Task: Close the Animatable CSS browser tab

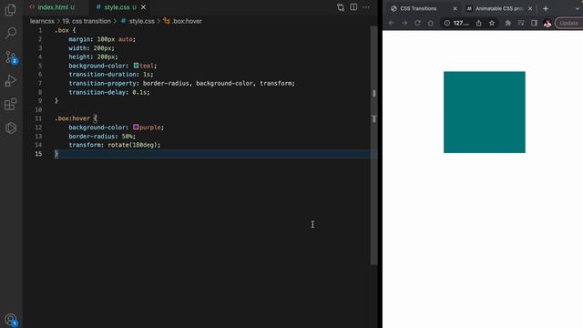Action: 530,8
